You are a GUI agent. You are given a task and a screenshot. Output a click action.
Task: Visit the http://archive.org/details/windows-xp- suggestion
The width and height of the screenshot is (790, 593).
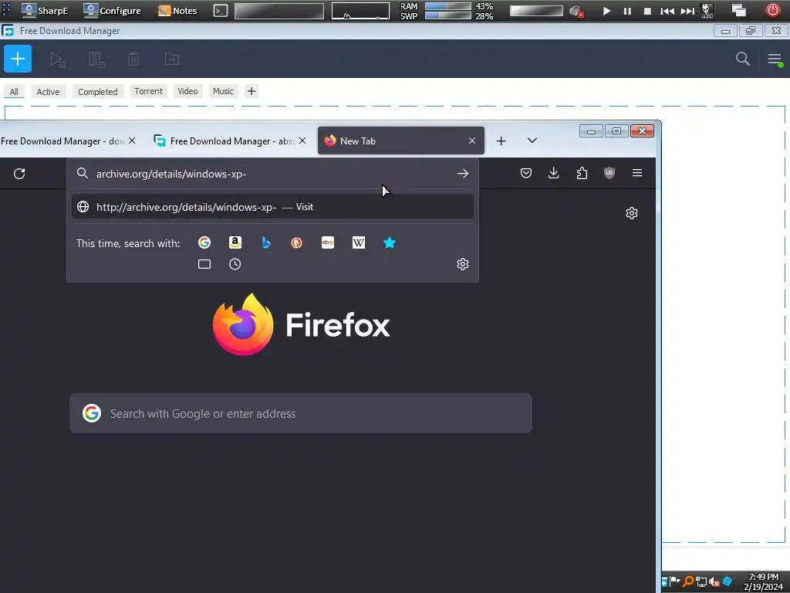pos(272,207)
